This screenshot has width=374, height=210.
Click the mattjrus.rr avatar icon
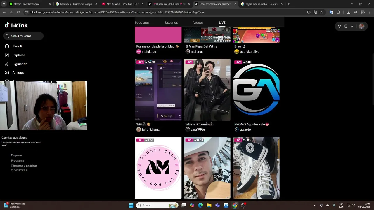188,52
